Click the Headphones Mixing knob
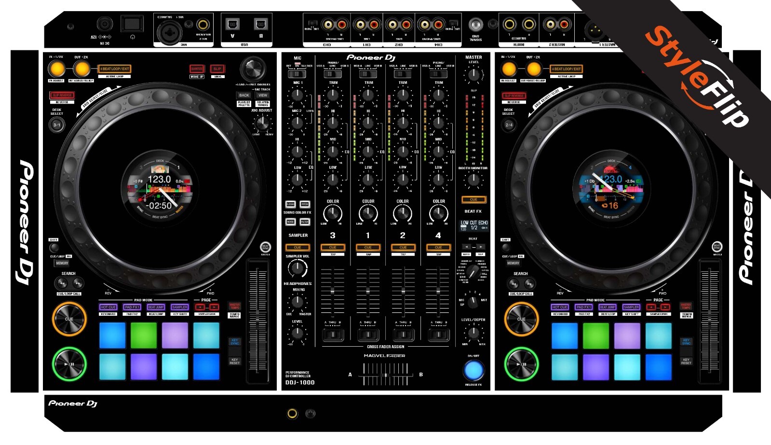The height and width of the screenshot is (445, 771). tap(298, 302)
